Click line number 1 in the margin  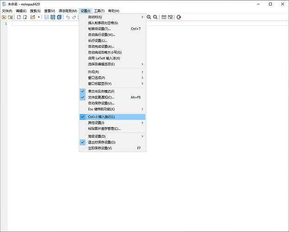(x=6, y=24)
